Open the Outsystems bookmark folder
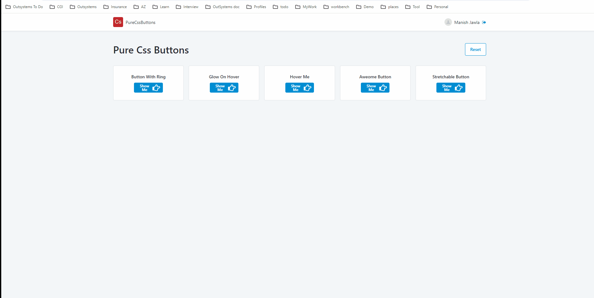This screenshot has width=594, height=298. [x=83, y=7]
